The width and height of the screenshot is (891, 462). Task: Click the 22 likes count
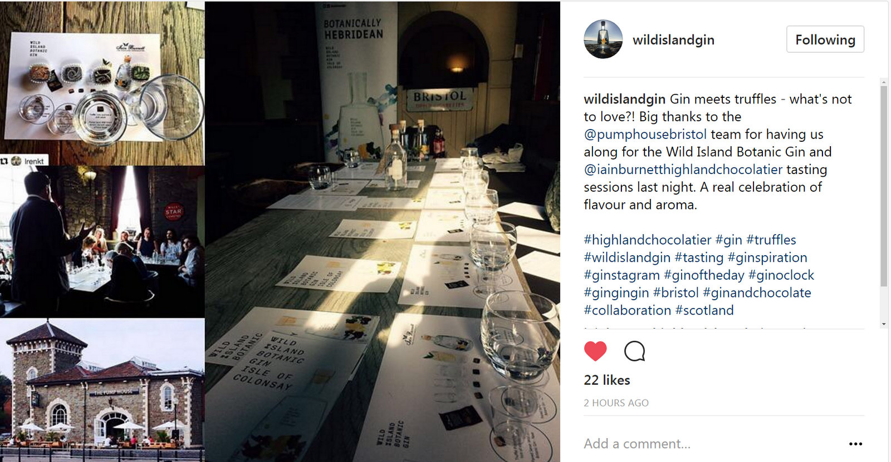coord(607,380)
